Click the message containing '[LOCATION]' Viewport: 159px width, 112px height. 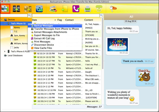[67, 97]
